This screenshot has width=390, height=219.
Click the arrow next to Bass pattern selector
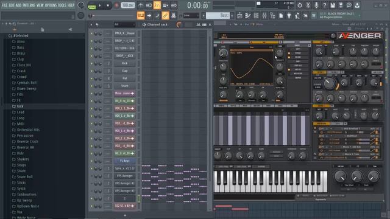pyautogui.click(x=232, y=15)
